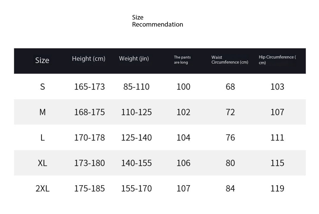The image size is (319, 214).
Task: Click pants length 104 in L row
Action: point(183,138)
